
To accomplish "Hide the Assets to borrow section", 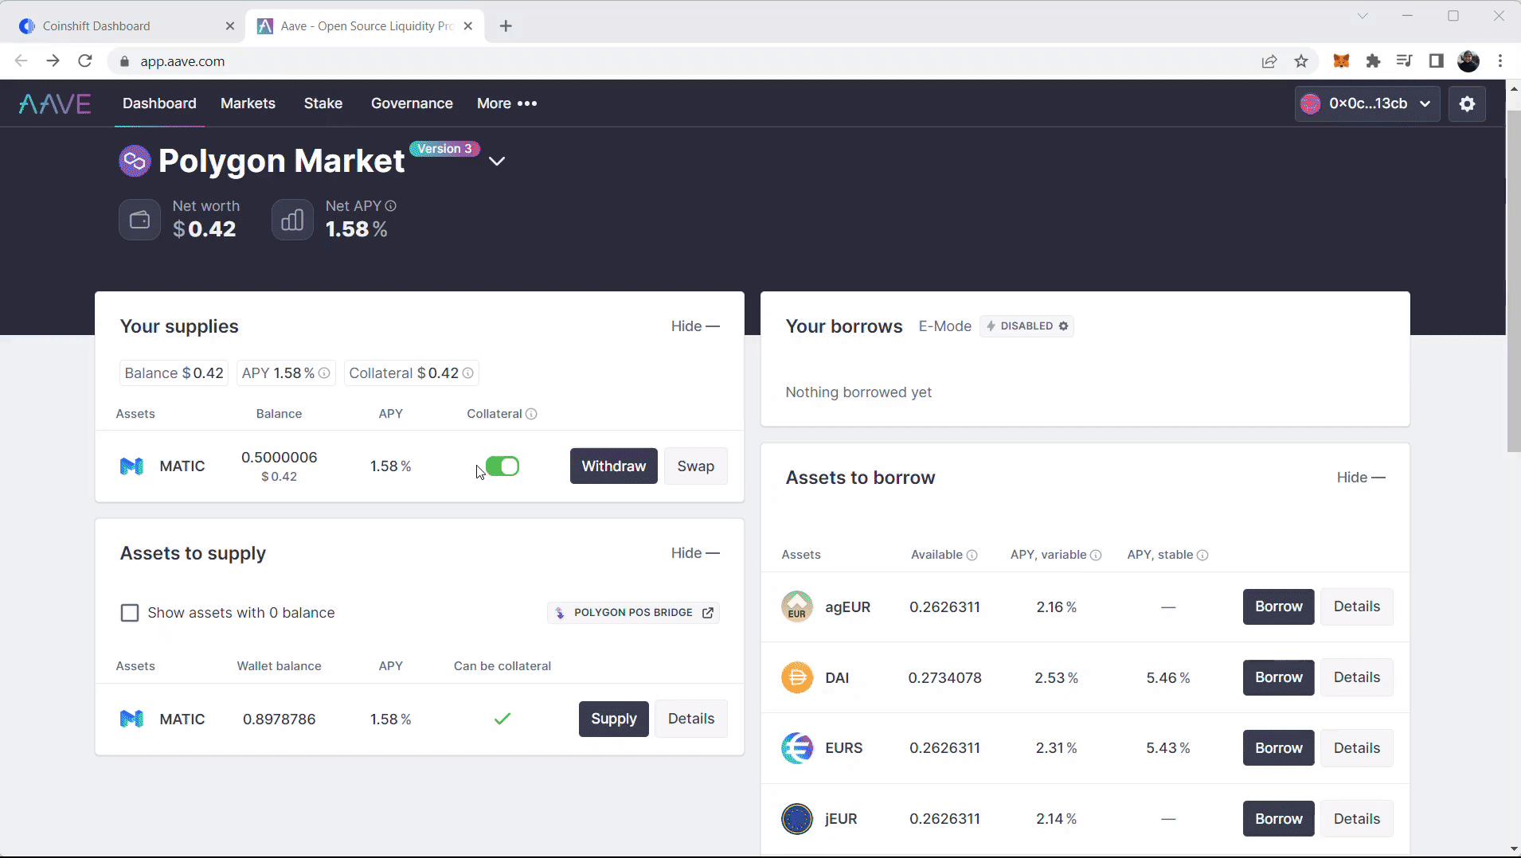I will [x=1361, y=478].
